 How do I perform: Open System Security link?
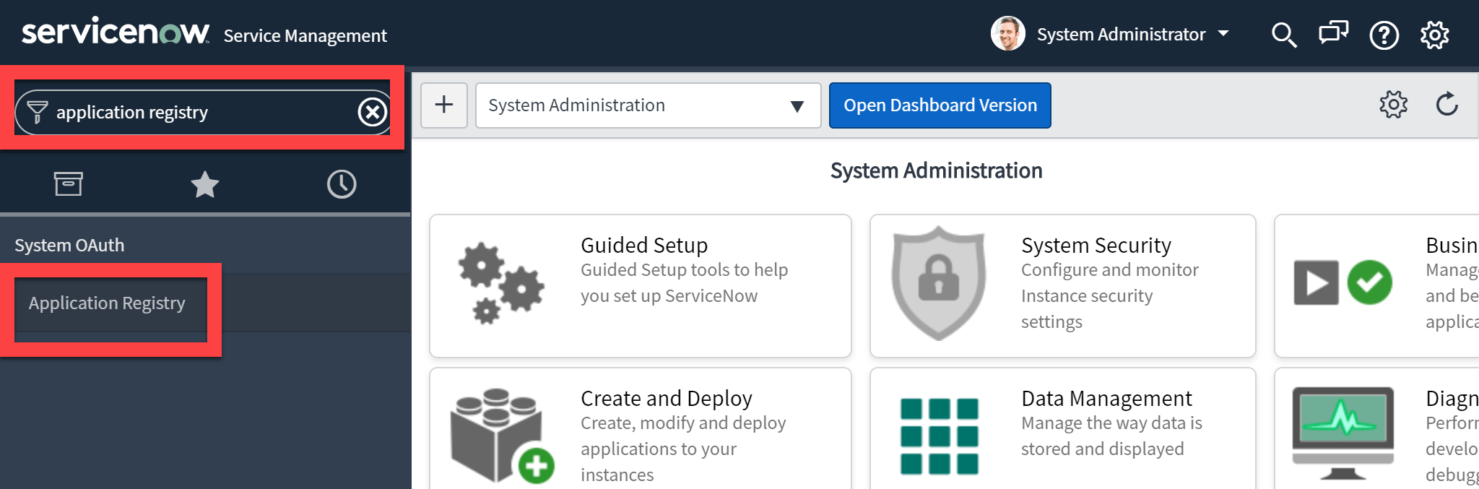pos(1096,245)
